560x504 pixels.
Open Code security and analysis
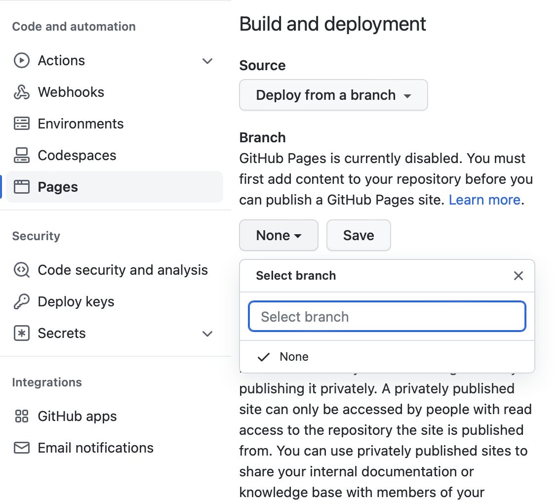click(114, 270)
